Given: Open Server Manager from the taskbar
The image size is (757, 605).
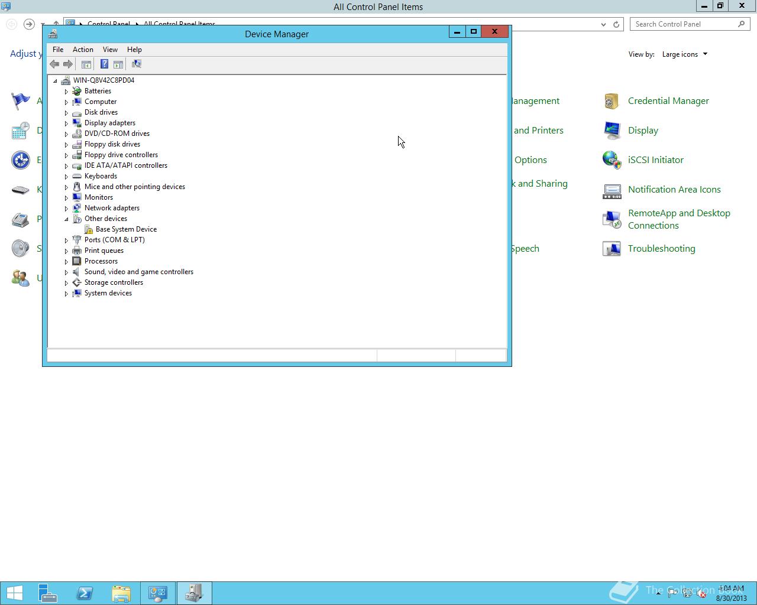Looking at the screenshot, I should (x=48, y=593).
